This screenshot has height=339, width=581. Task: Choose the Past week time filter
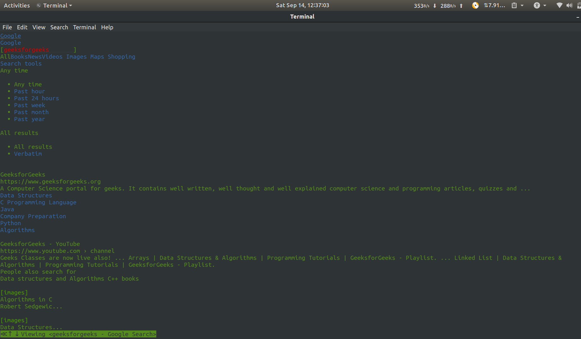pos(30,105)
